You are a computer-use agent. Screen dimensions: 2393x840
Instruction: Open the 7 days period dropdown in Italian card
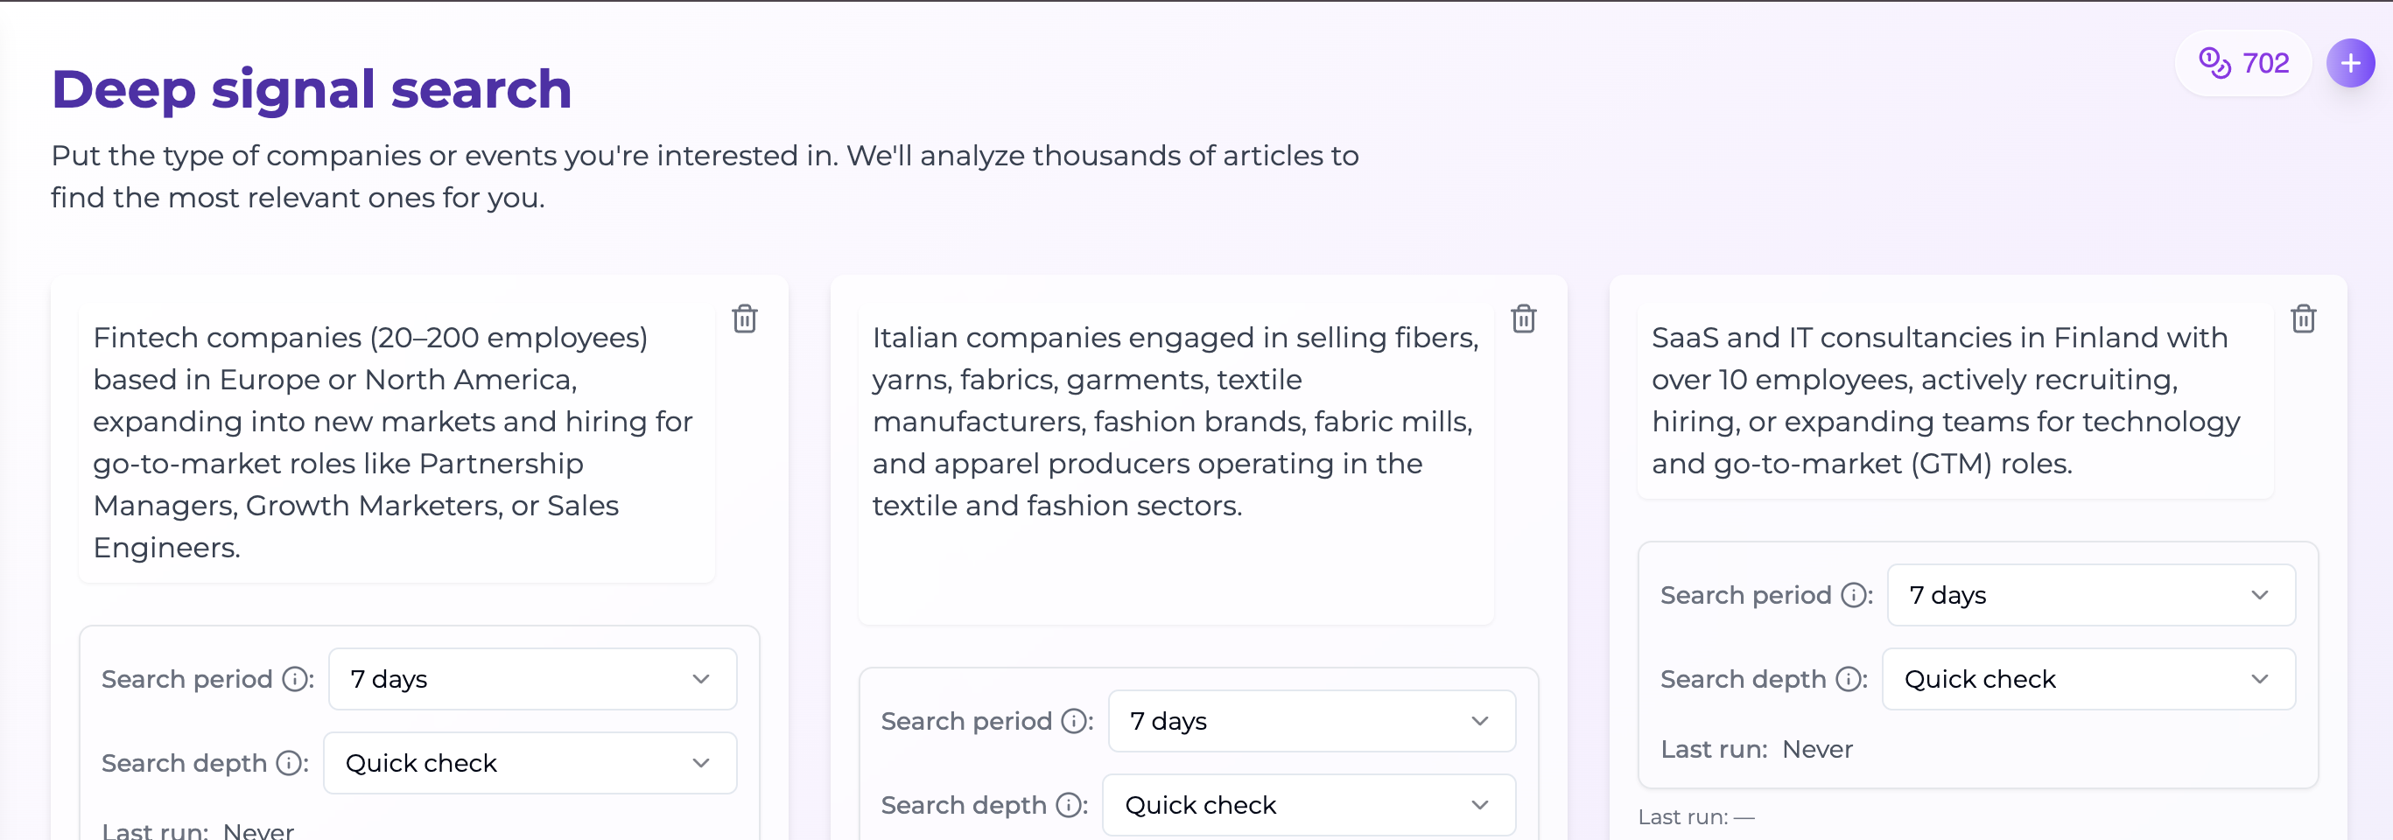click(x=1312, y=721)
